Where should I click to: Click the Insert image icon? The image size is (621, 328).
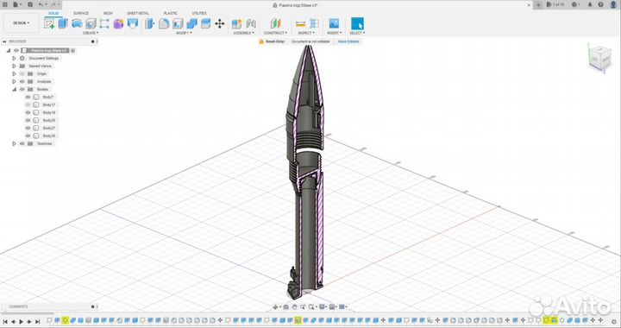click(x=334, y=23)
